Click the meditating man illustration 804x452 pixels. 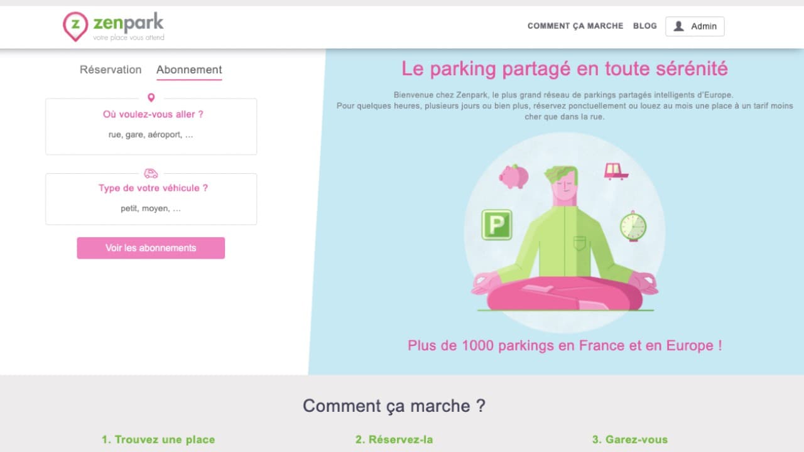point(565,239)
